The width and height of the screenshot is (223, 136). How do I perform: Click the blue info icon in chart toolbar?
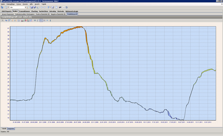pyautogui.click(x=50, y=21)
